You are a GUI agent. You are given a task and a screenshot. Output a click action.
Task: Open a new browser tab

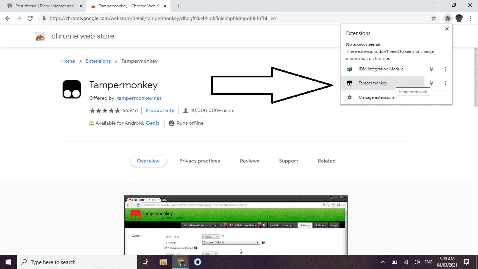pos(178,6)
